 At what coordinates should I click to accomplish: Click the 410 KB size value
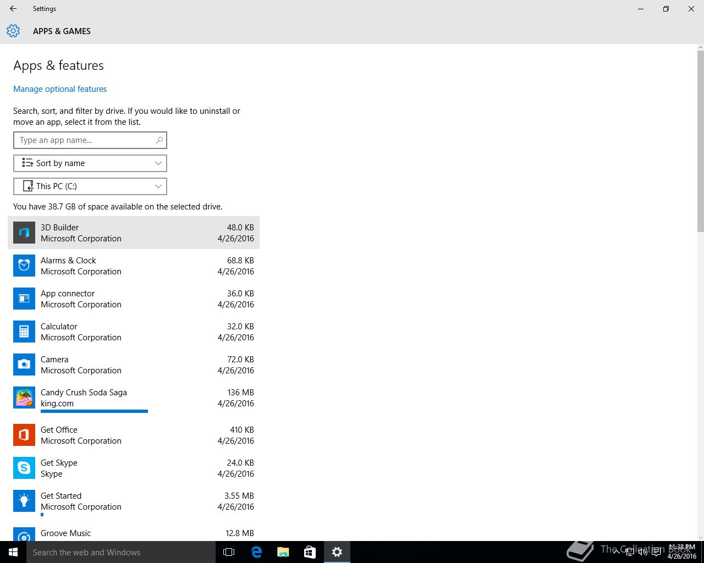[242, 430]
